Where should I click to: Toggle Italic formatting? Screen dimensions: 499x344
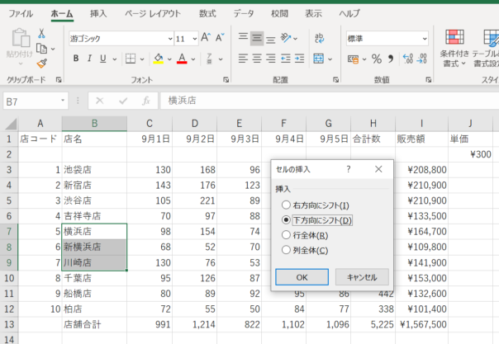point(89,59)
